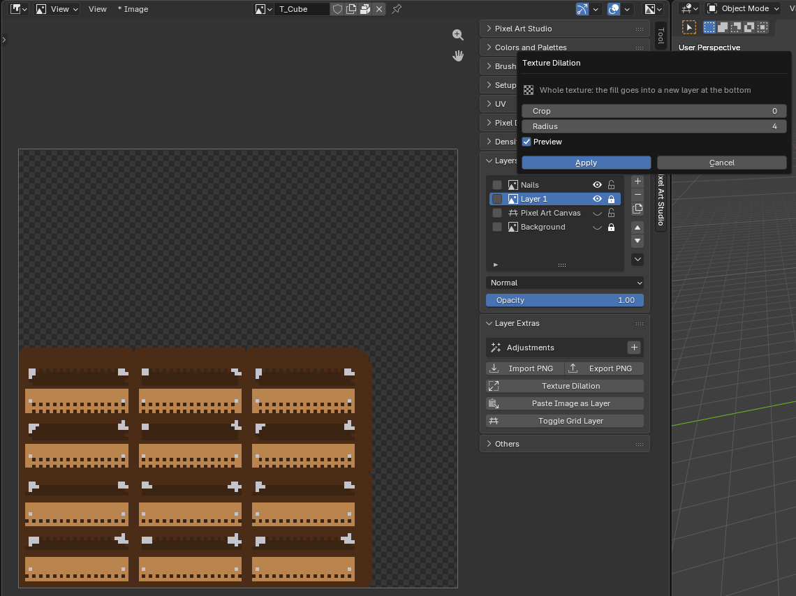Add a new layer with plus icon
Viewport: 796px width, 596px height.
[637, 181]
